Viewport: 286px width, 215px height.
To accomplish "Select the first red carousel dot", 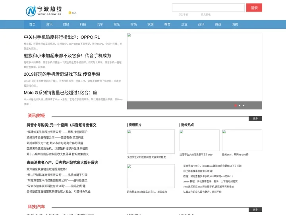I will coord(236,106).
